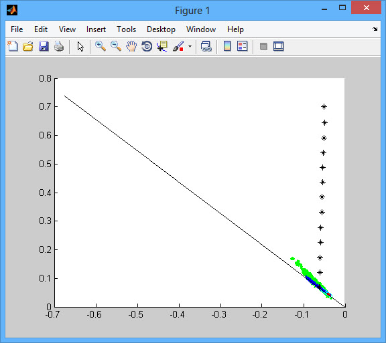Insert Colorbar from toolbar
The height and width of the screenshot is (343, 386).
click(227, 46)
